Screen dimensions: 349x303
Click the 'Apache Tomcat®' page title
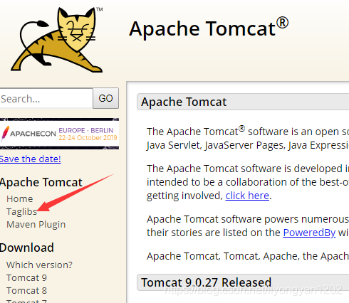[x=209, y=28]
